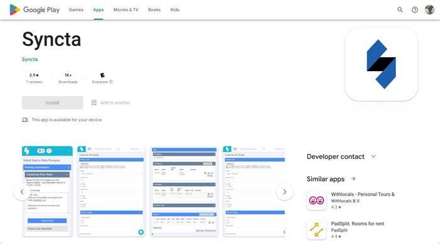The image size is (440, 244).
Task: Open the Books tab
Action: tap(155, 10)
